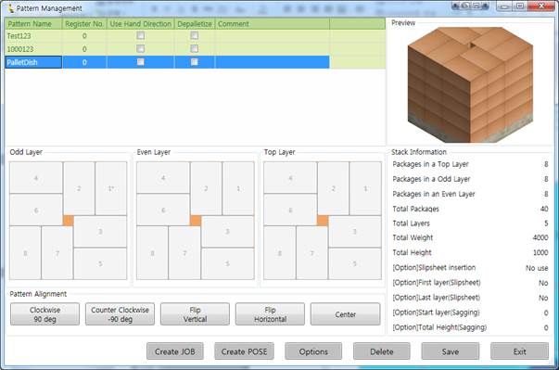Click orange center gap in Odd Layer
Viewport: 559px width, 370px height.
[x=68, y=221]
